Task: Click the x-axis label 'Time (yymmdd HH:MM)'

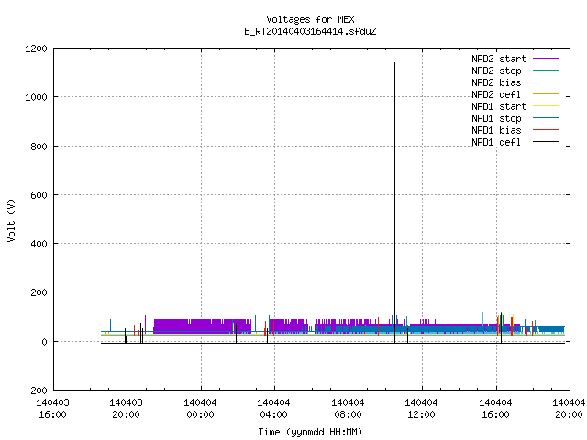Action: [310, 432]
